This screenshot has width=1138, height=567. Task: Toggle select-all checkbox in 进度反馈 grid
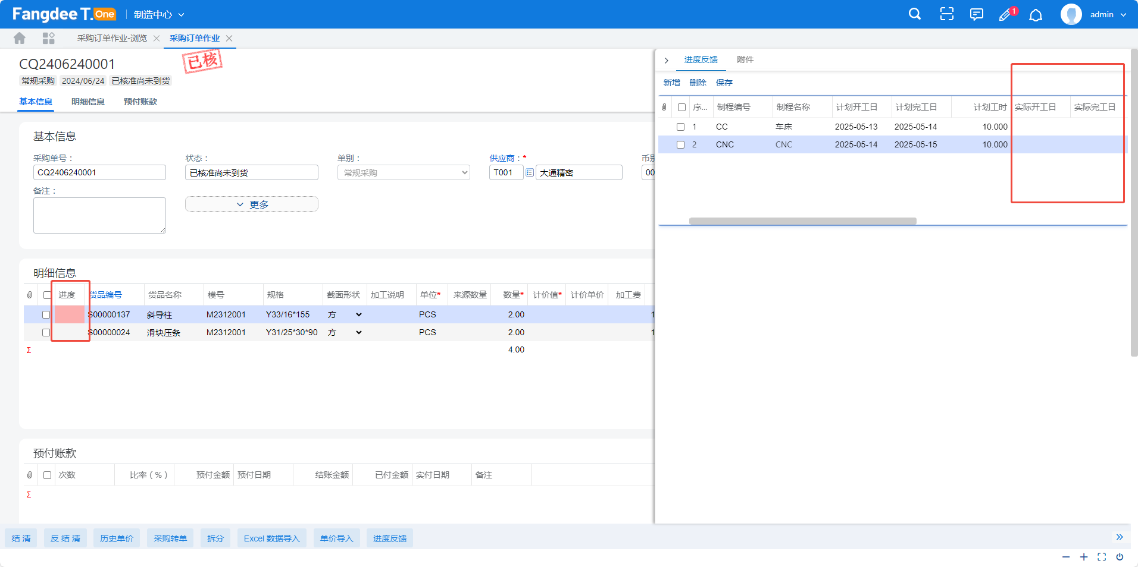[x=681, y=107]
